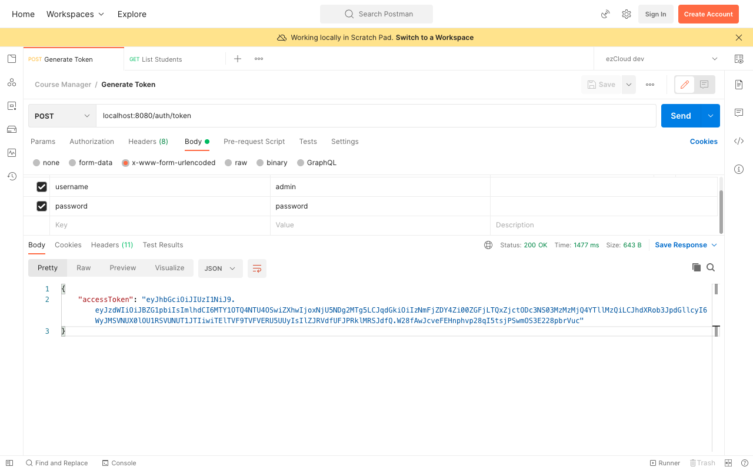
Task: Open Test Results tab
Action: [163, 245]
